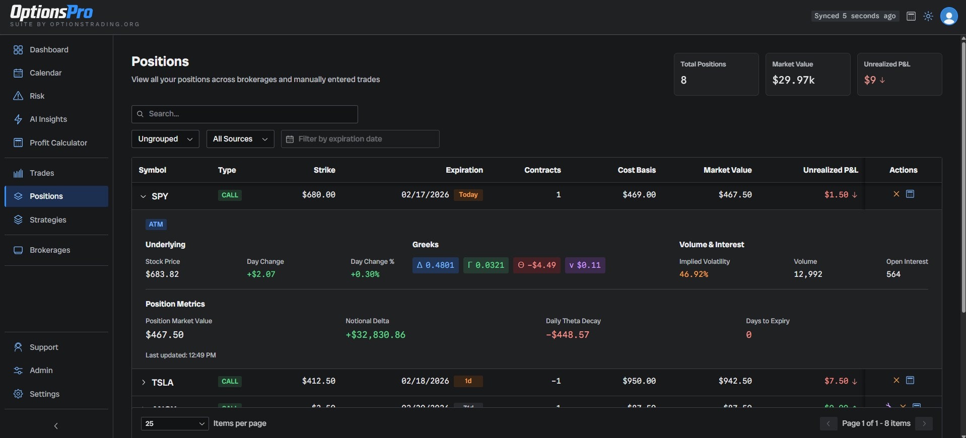Open profit calculator icon for SPY row

coord(910,194)
